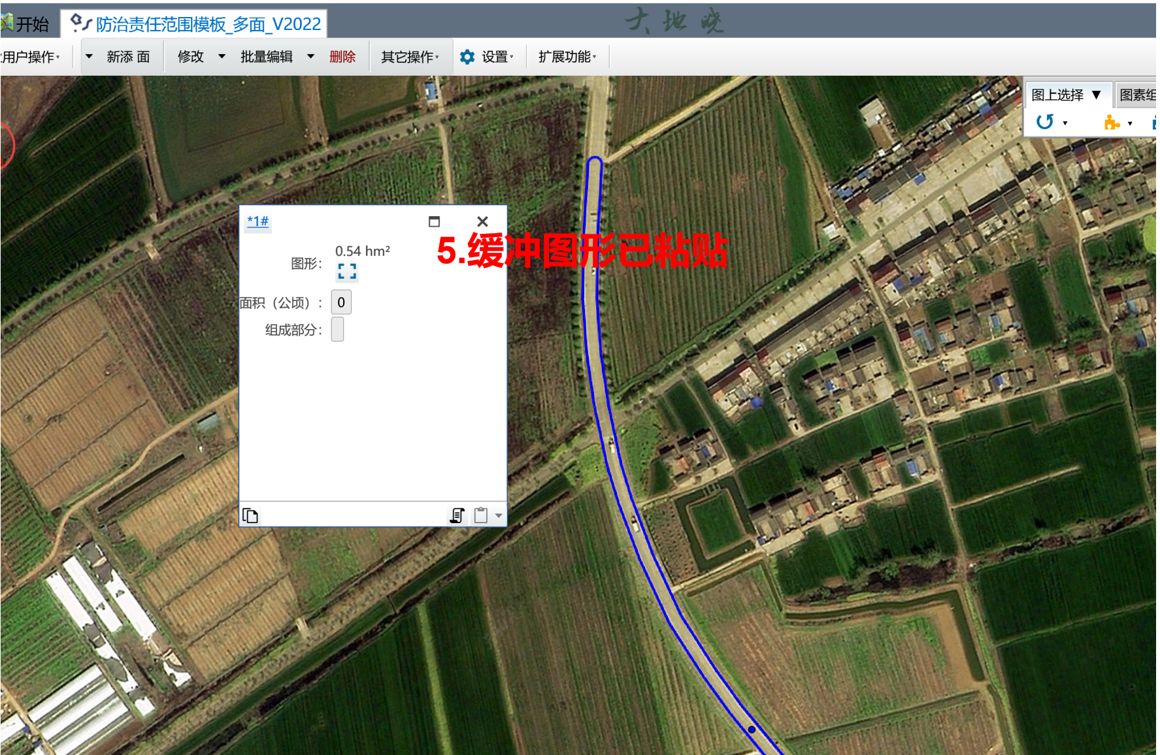The width and height of the screenshot is (1160, 755).
Task: Open the 其它操作 menu
Action: (410, 57)
